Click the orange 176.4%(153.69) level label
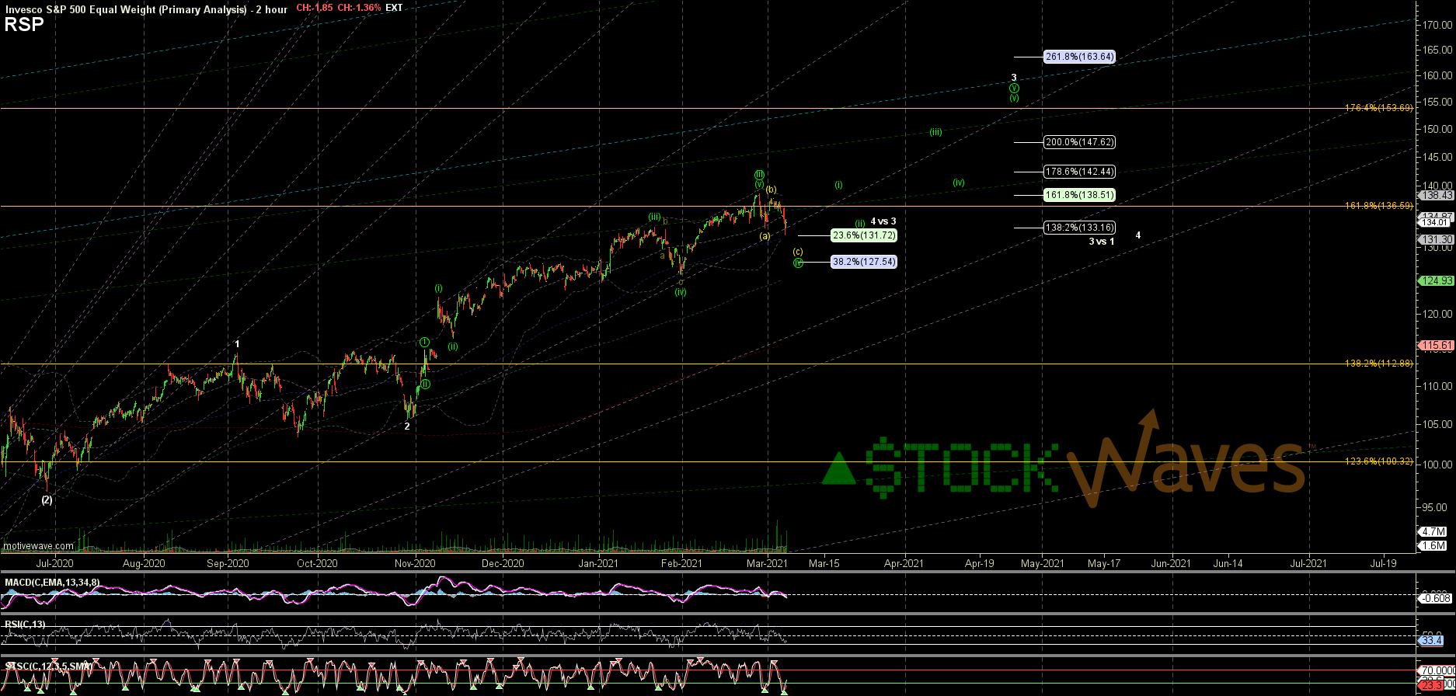The width and height of the screenshot is (1456, 696). [x=1378, y=108]
